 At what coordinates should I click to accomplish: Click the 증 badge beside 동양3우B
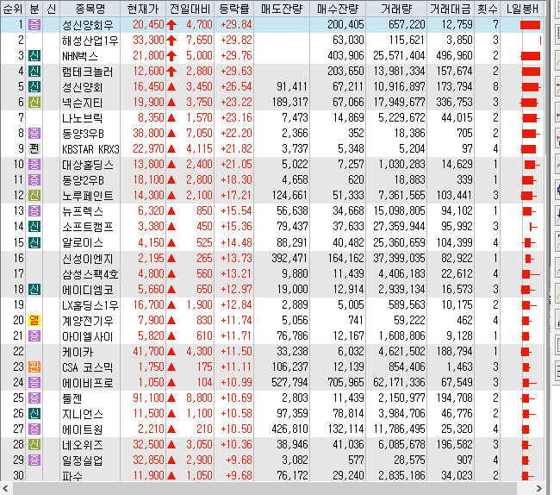coord(34,134)
